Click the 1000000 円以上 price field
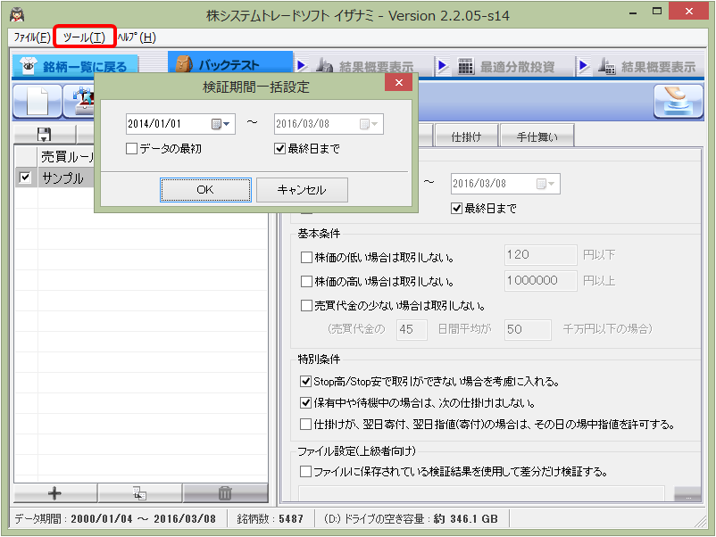This screenshot has height=537, width=716. 541,280
